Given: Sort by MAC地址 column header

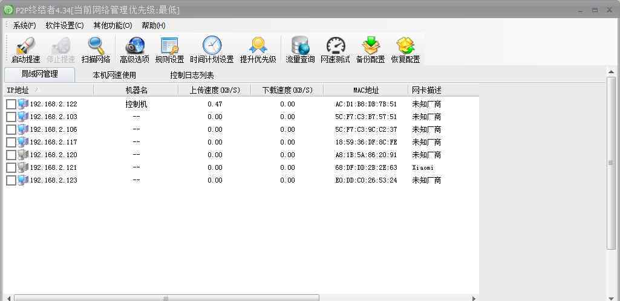Looking at the screenshot, I should pyautogui.click(x=366, y=90).
